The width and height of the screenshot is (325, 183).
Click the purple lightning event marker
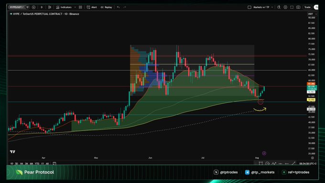pos(264,153)
